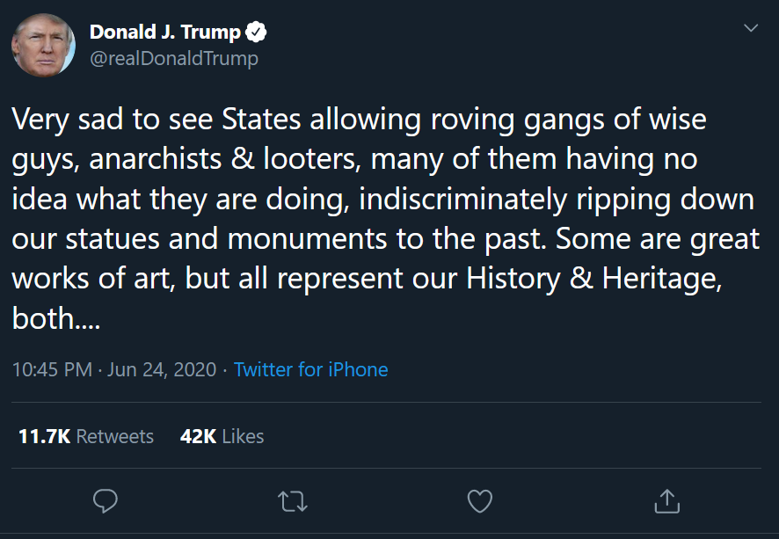Open the Twitter for iPhone link
The width and height of the screenshot is (779, 539).
[310, 369]
